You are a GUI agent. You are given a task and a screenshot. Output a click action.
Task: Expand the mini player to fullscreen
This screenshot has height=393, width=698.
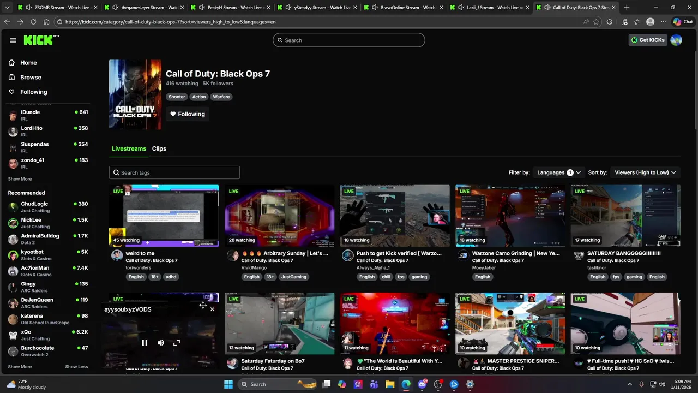point(176,343)
